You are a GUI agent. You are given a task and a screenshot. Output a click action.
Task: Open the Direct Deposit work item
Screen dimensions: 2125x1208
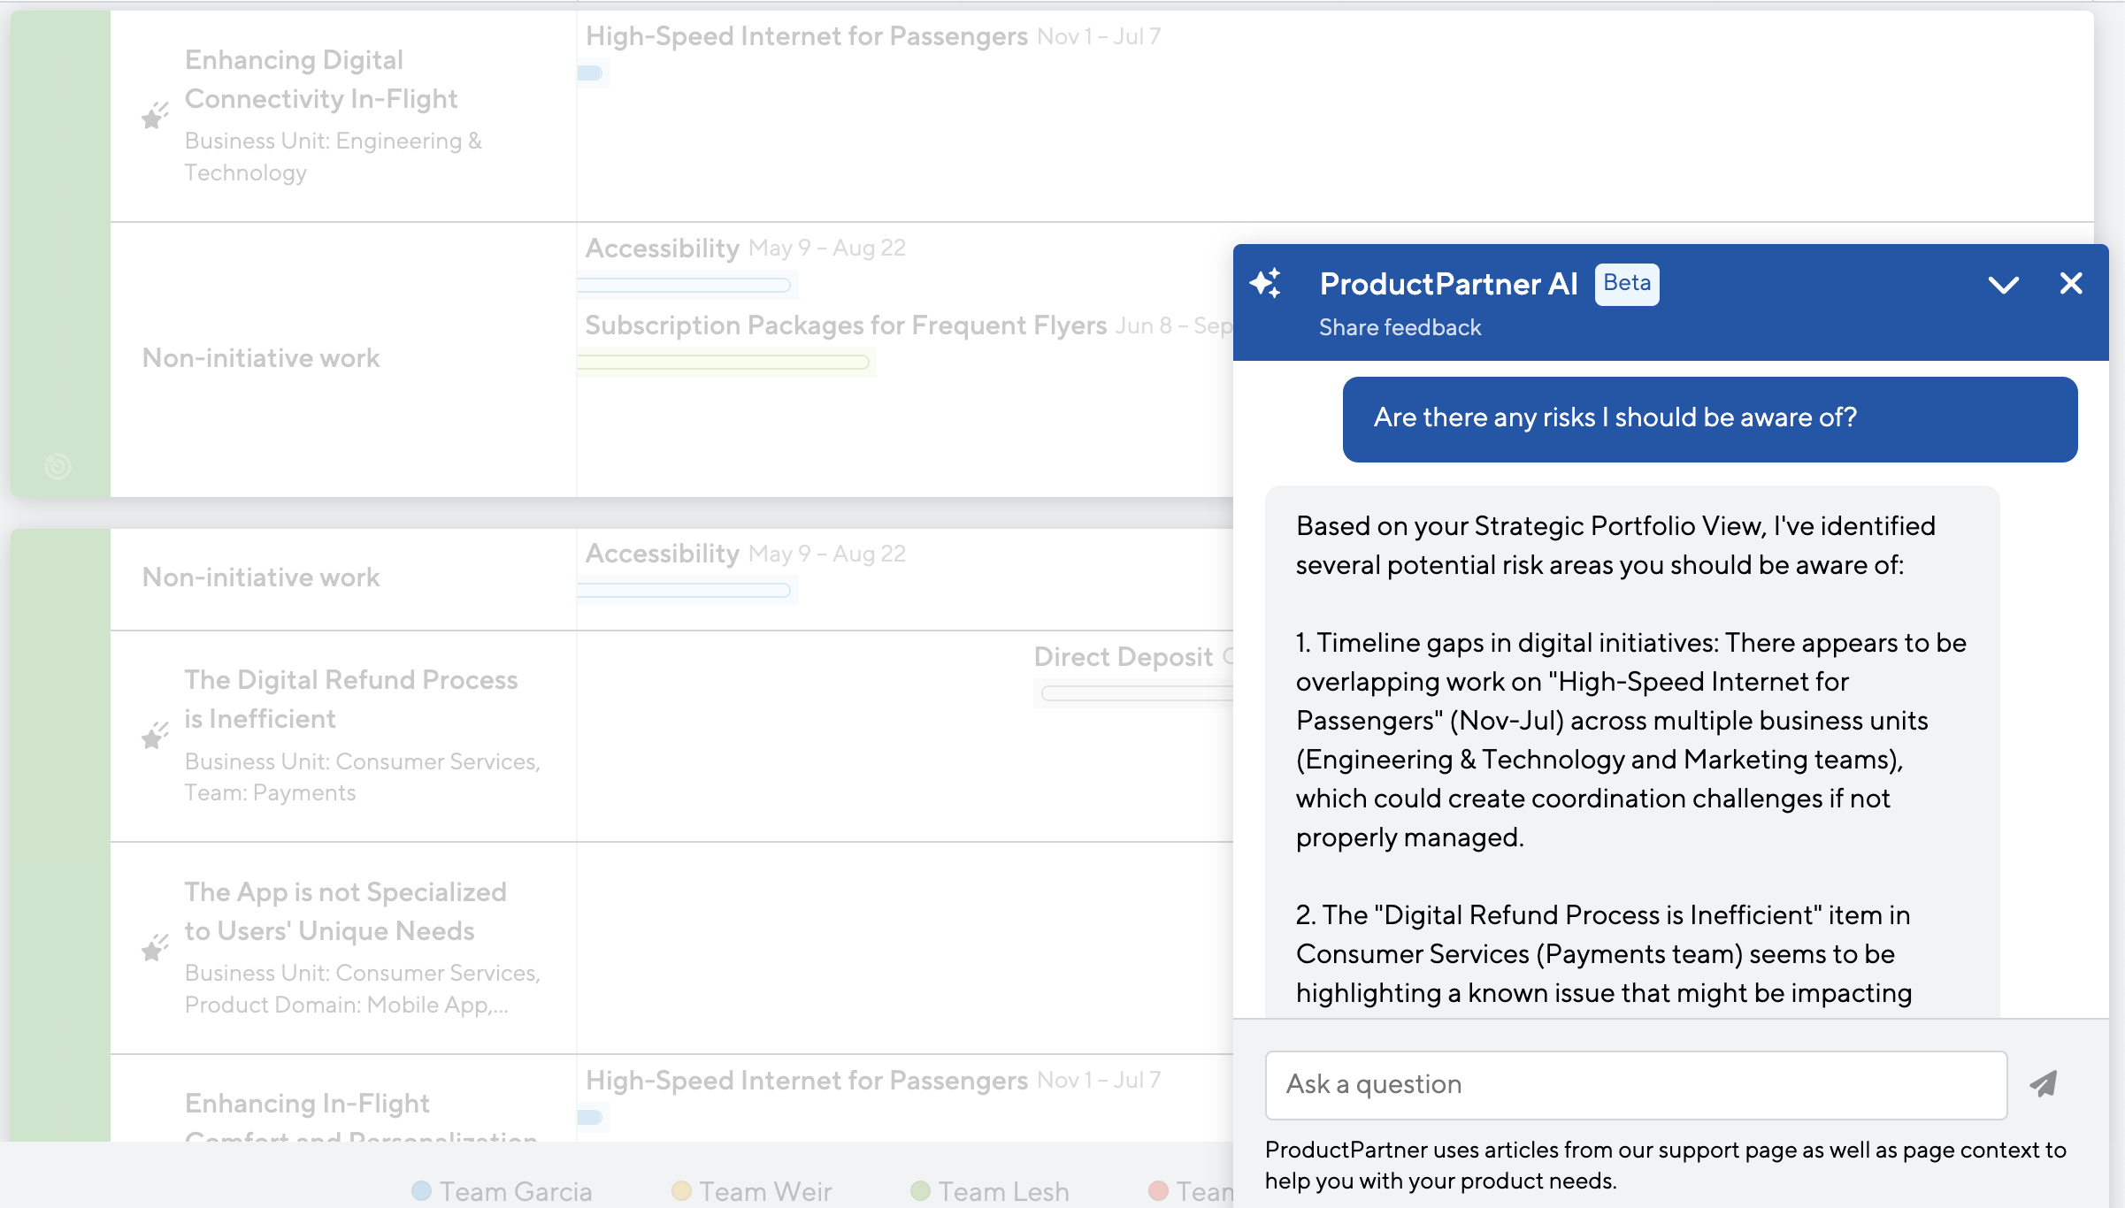pos(1122,656)
